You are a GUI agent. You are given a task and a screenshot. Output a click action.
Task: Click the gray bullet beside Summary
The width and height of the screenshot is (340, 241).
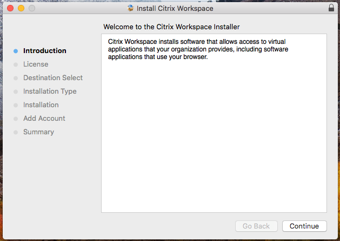click(16, 132)
